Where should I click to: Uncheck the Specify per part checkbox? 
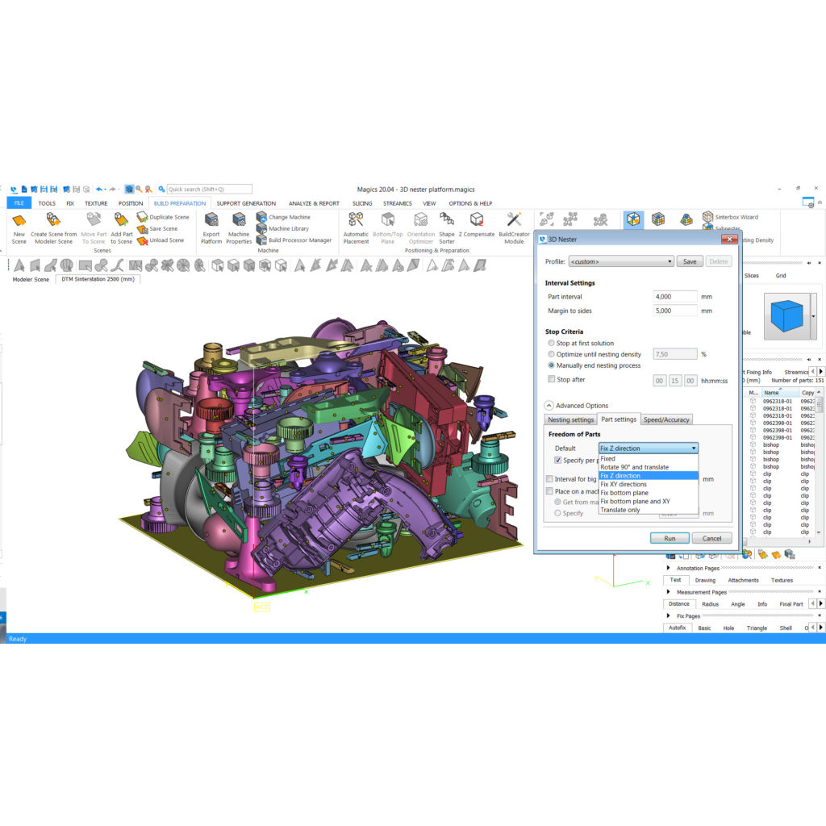coord(558,460)
